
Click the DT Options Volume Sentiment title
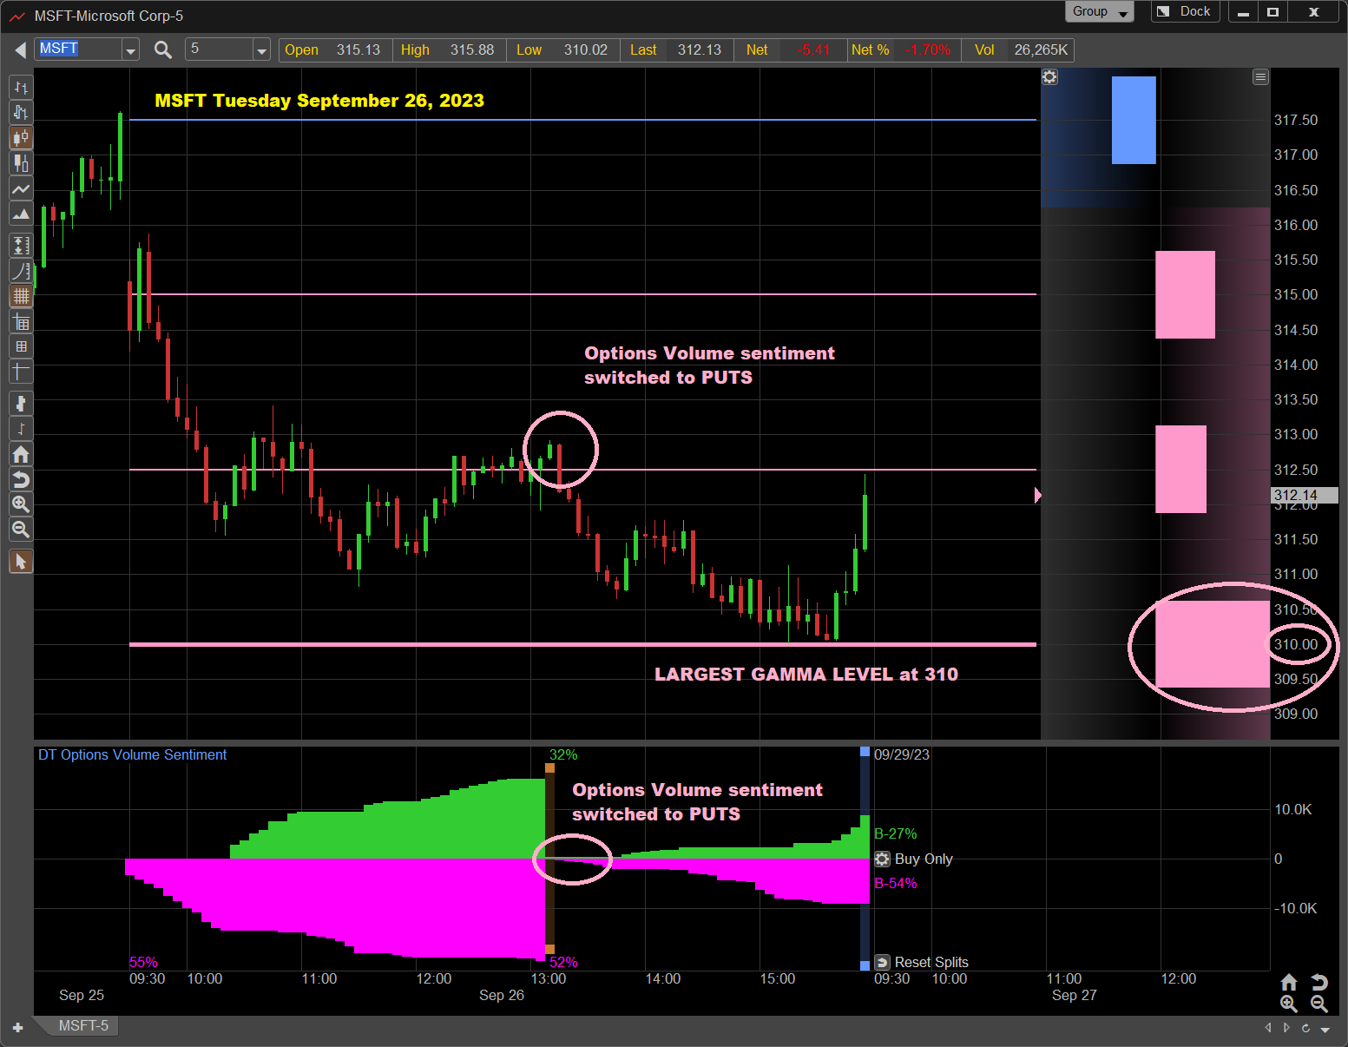132,754
